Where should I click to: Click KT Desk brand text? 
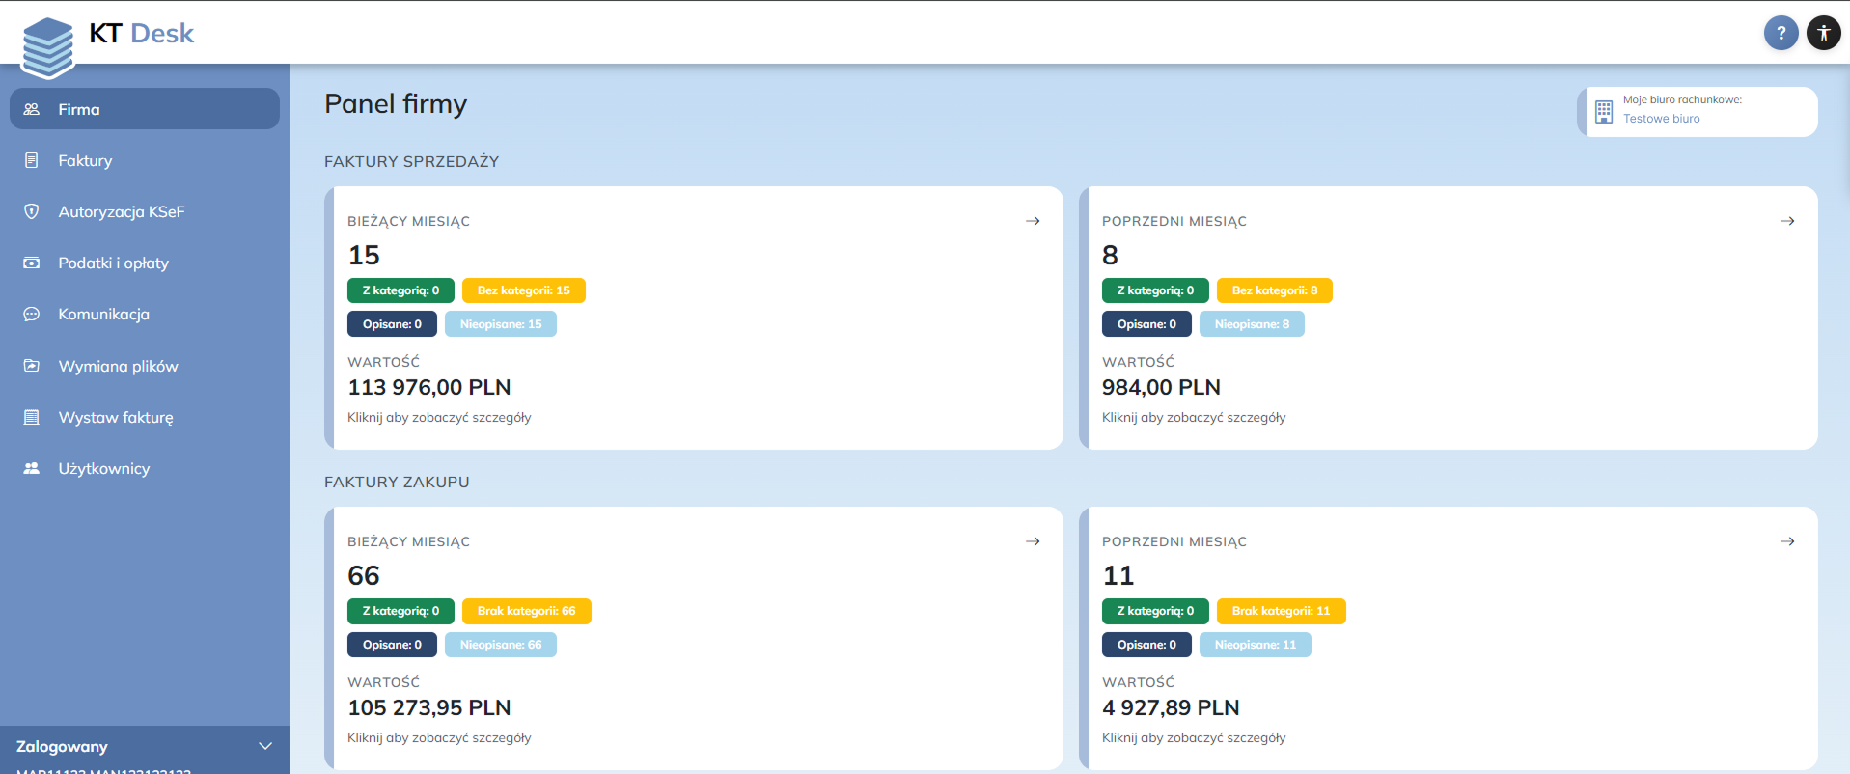point(141,34)
